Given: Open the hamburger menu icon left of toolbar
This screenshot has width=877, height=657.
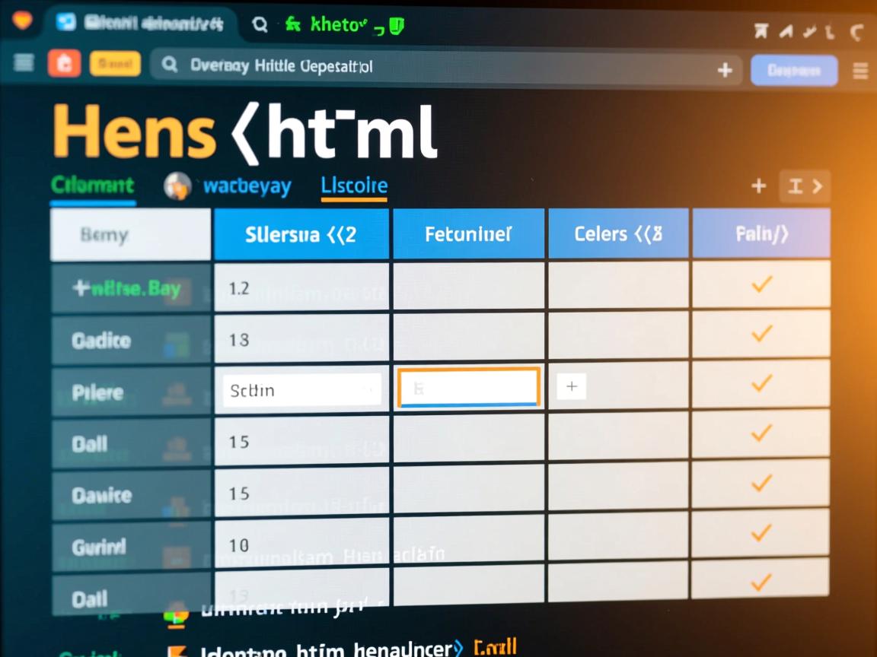Looking at the screenshot, I should point(24,63).
